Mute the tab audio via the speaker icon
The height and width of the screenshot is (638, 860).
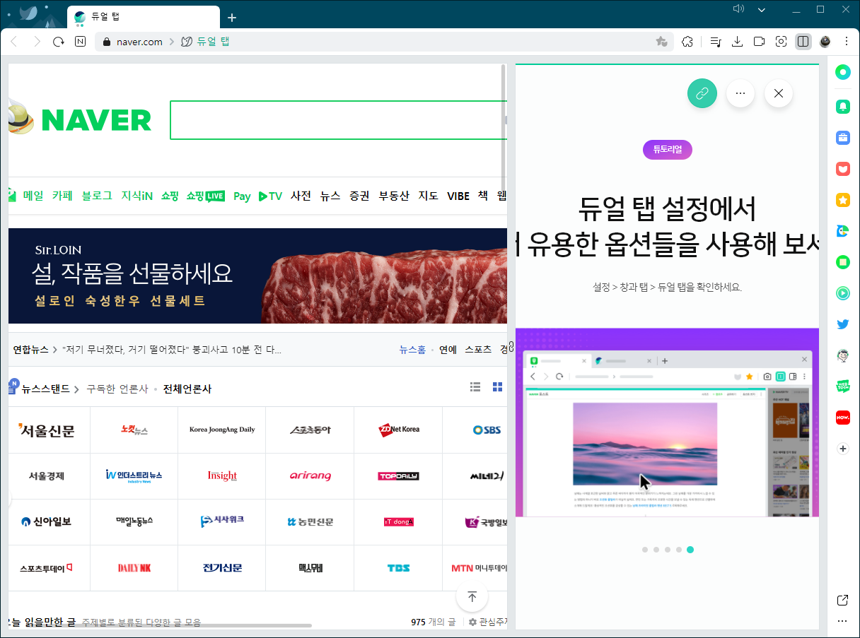[739, 9]
